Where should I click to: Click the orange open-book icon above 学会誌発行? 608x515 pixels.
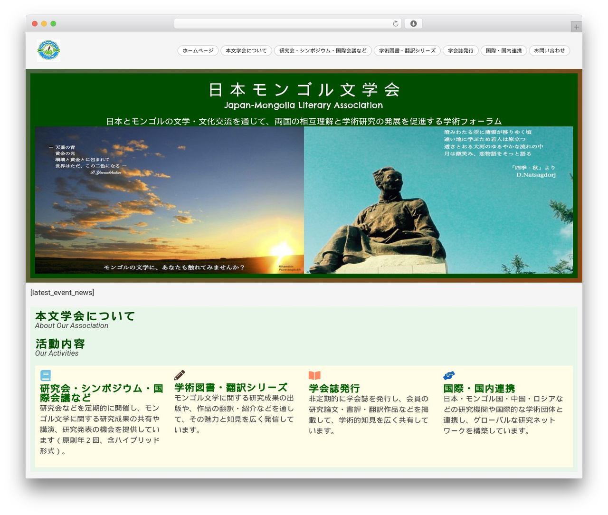[314, 375]
